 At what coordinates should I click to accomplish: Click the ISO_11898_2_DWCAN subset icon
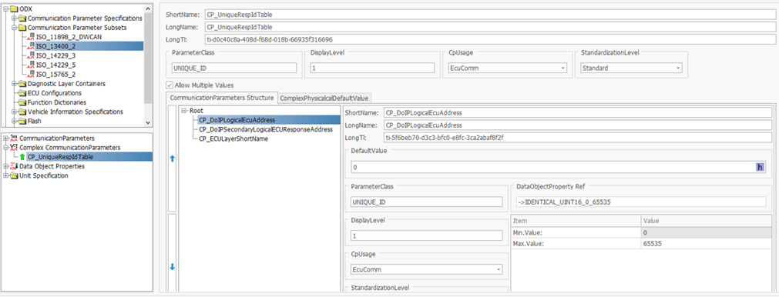31,37
